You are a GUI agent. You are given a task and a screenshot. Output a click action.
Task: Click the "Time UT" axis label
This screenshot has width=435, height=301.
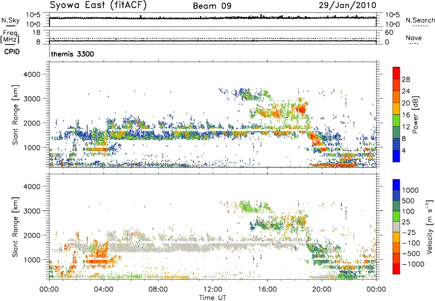(x=213, y=298)
